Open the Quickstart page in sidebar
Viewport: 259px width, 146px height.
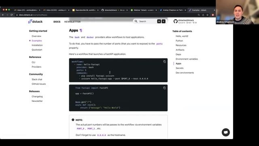tap(37, 49)
